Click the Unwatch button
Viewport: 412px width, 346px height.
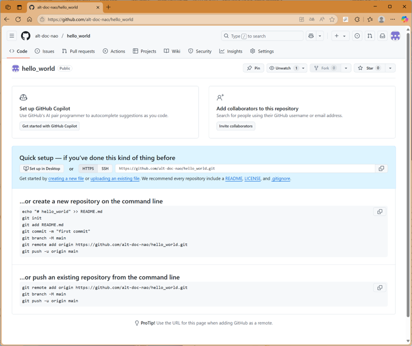click(x=283, y=68)
